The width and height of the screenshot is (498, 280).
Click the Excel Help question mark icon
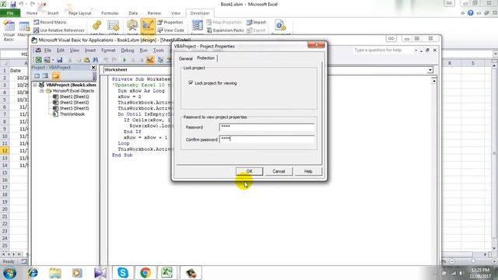470,13
